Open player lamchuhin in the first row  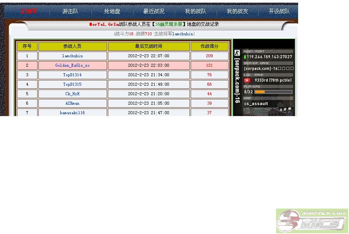tap(72, 56)
